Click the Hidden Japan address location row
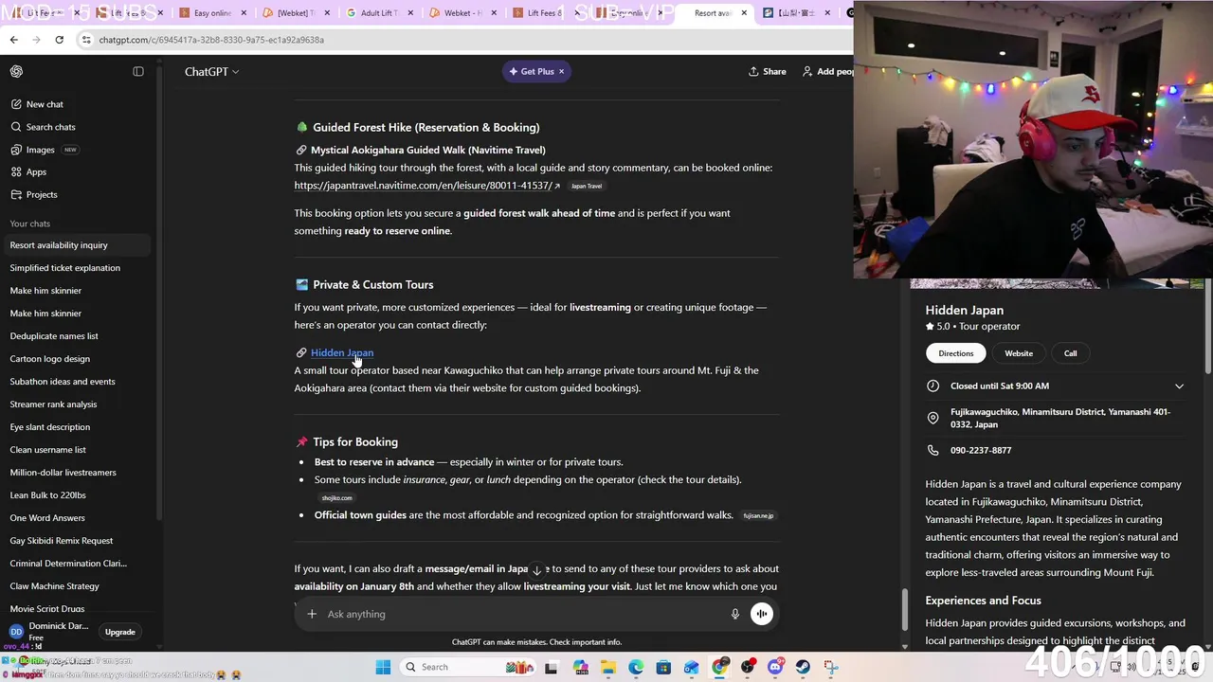 [x=1054, y=418]
